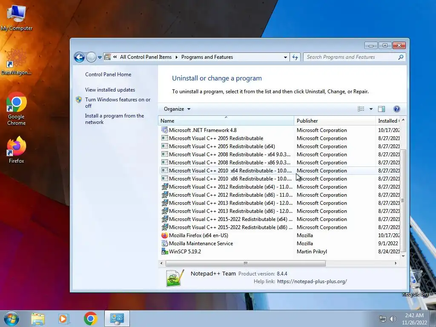
Task: Open the Organize dropdown menu
Action: point(177,109)
